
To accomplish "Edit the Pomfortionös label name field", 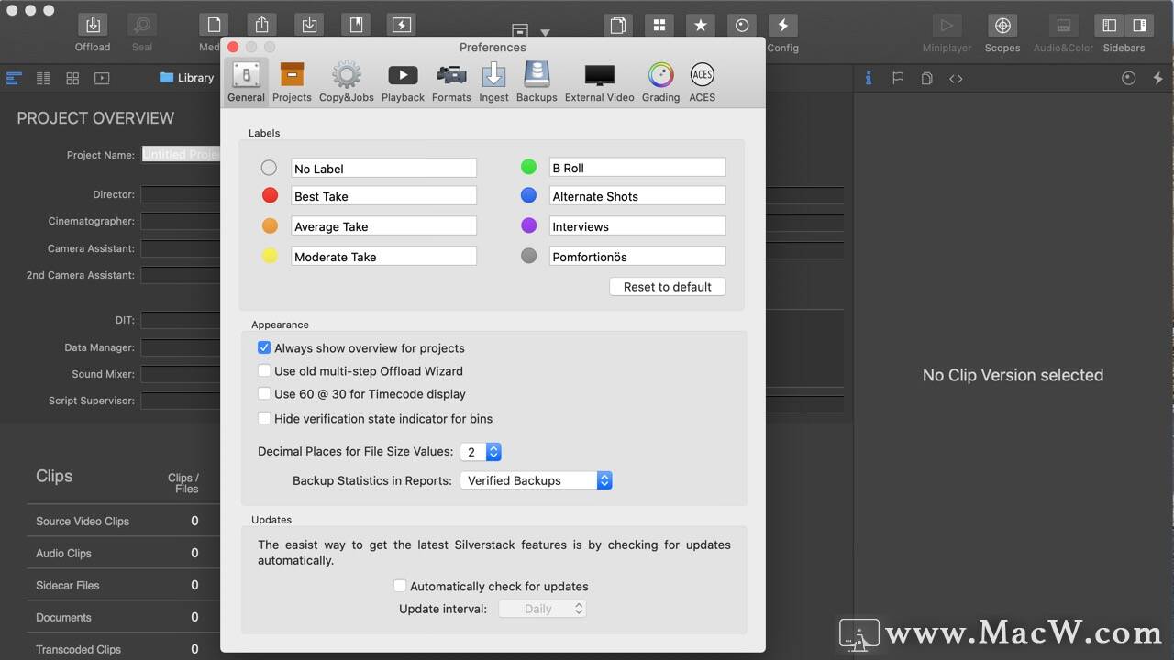I will [637, 257].
